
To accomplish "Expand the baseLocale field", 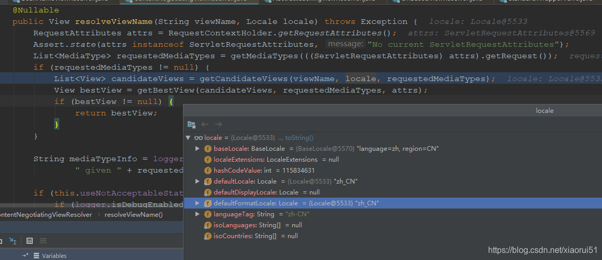I will 198,149.
